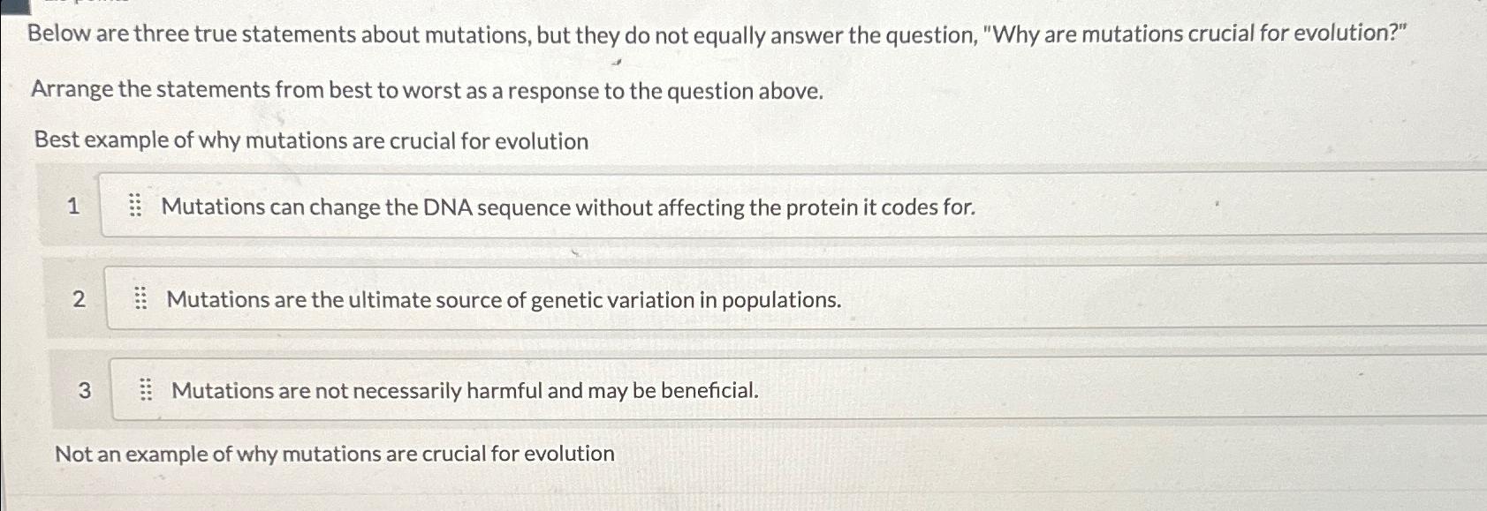Select the ultimate source of variation card

(504, 300)
